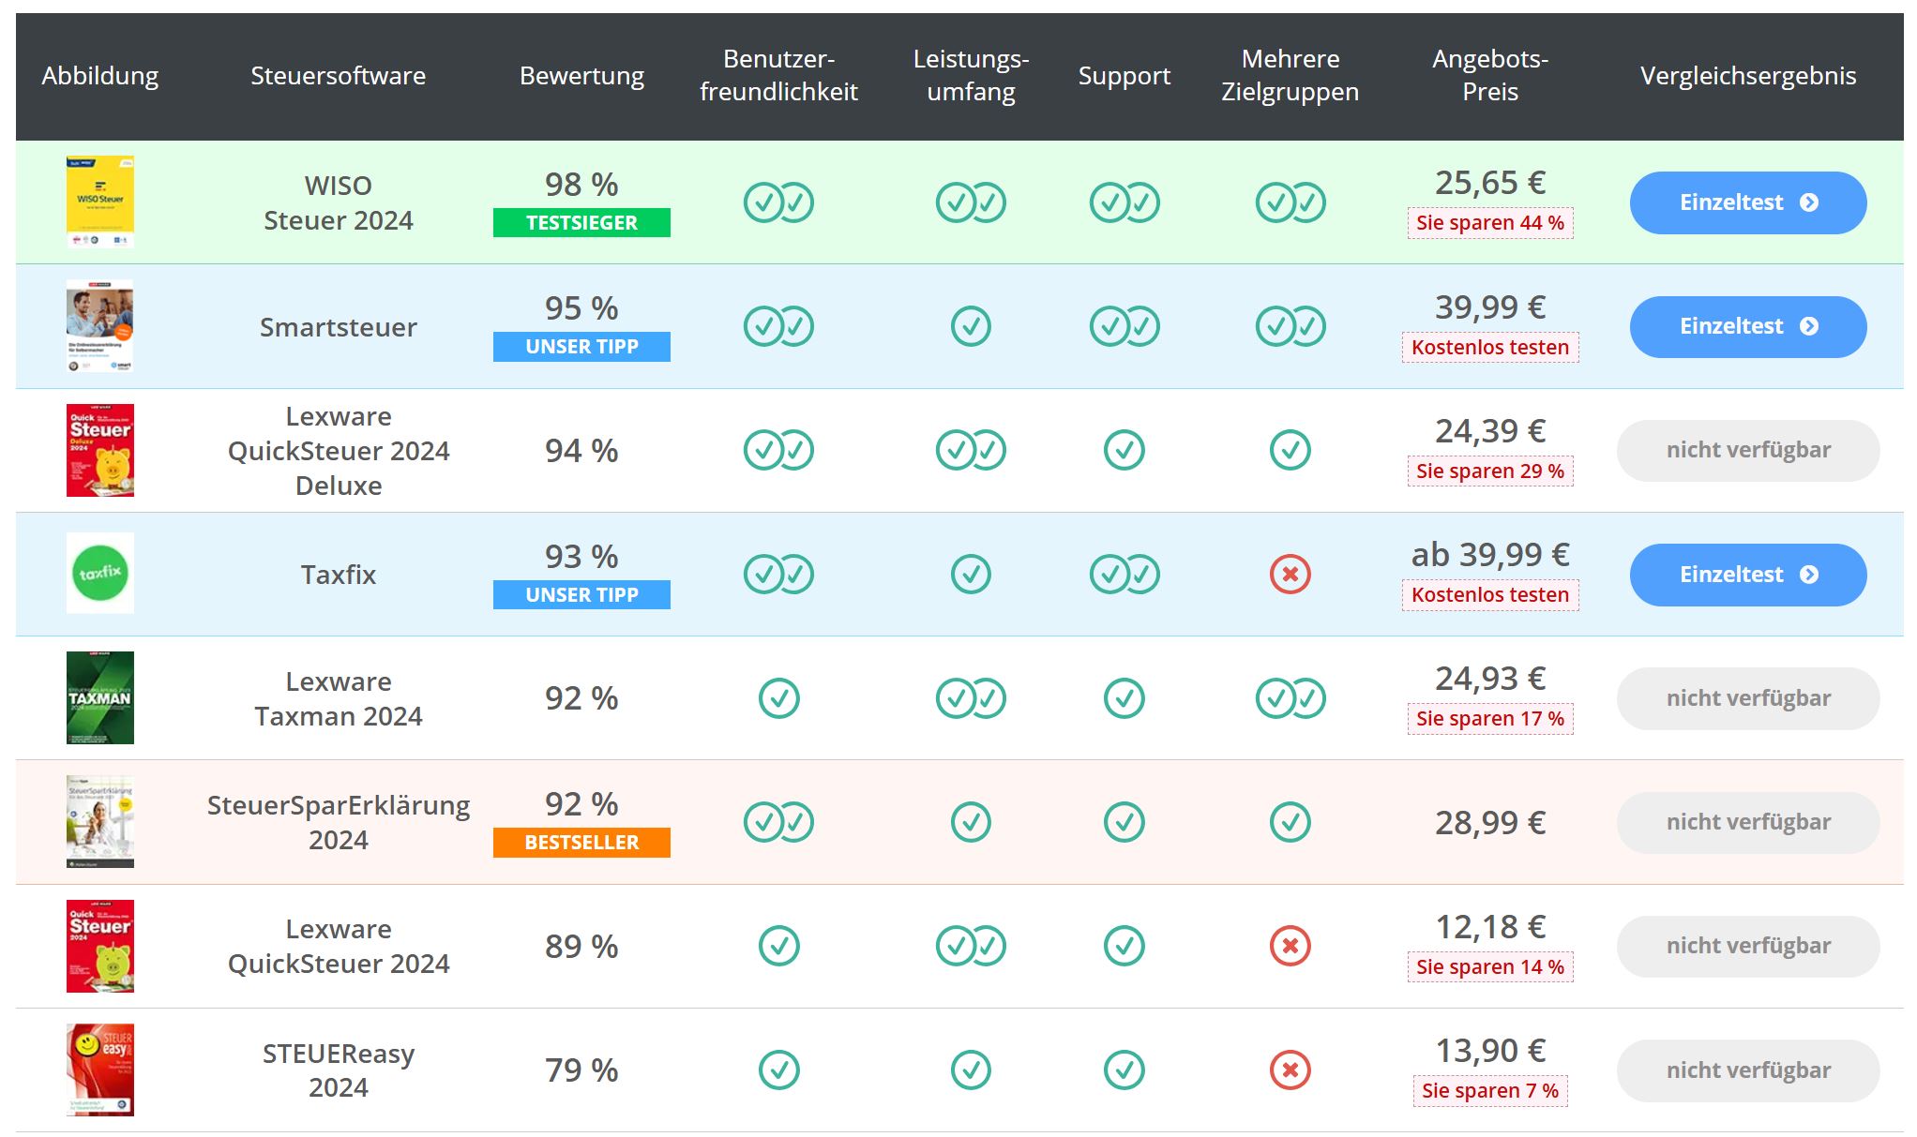The width and height of the screenshot is (1917, 1137).
Task: Click Taxfix Support double-check icon
Action: (1125, 575)
